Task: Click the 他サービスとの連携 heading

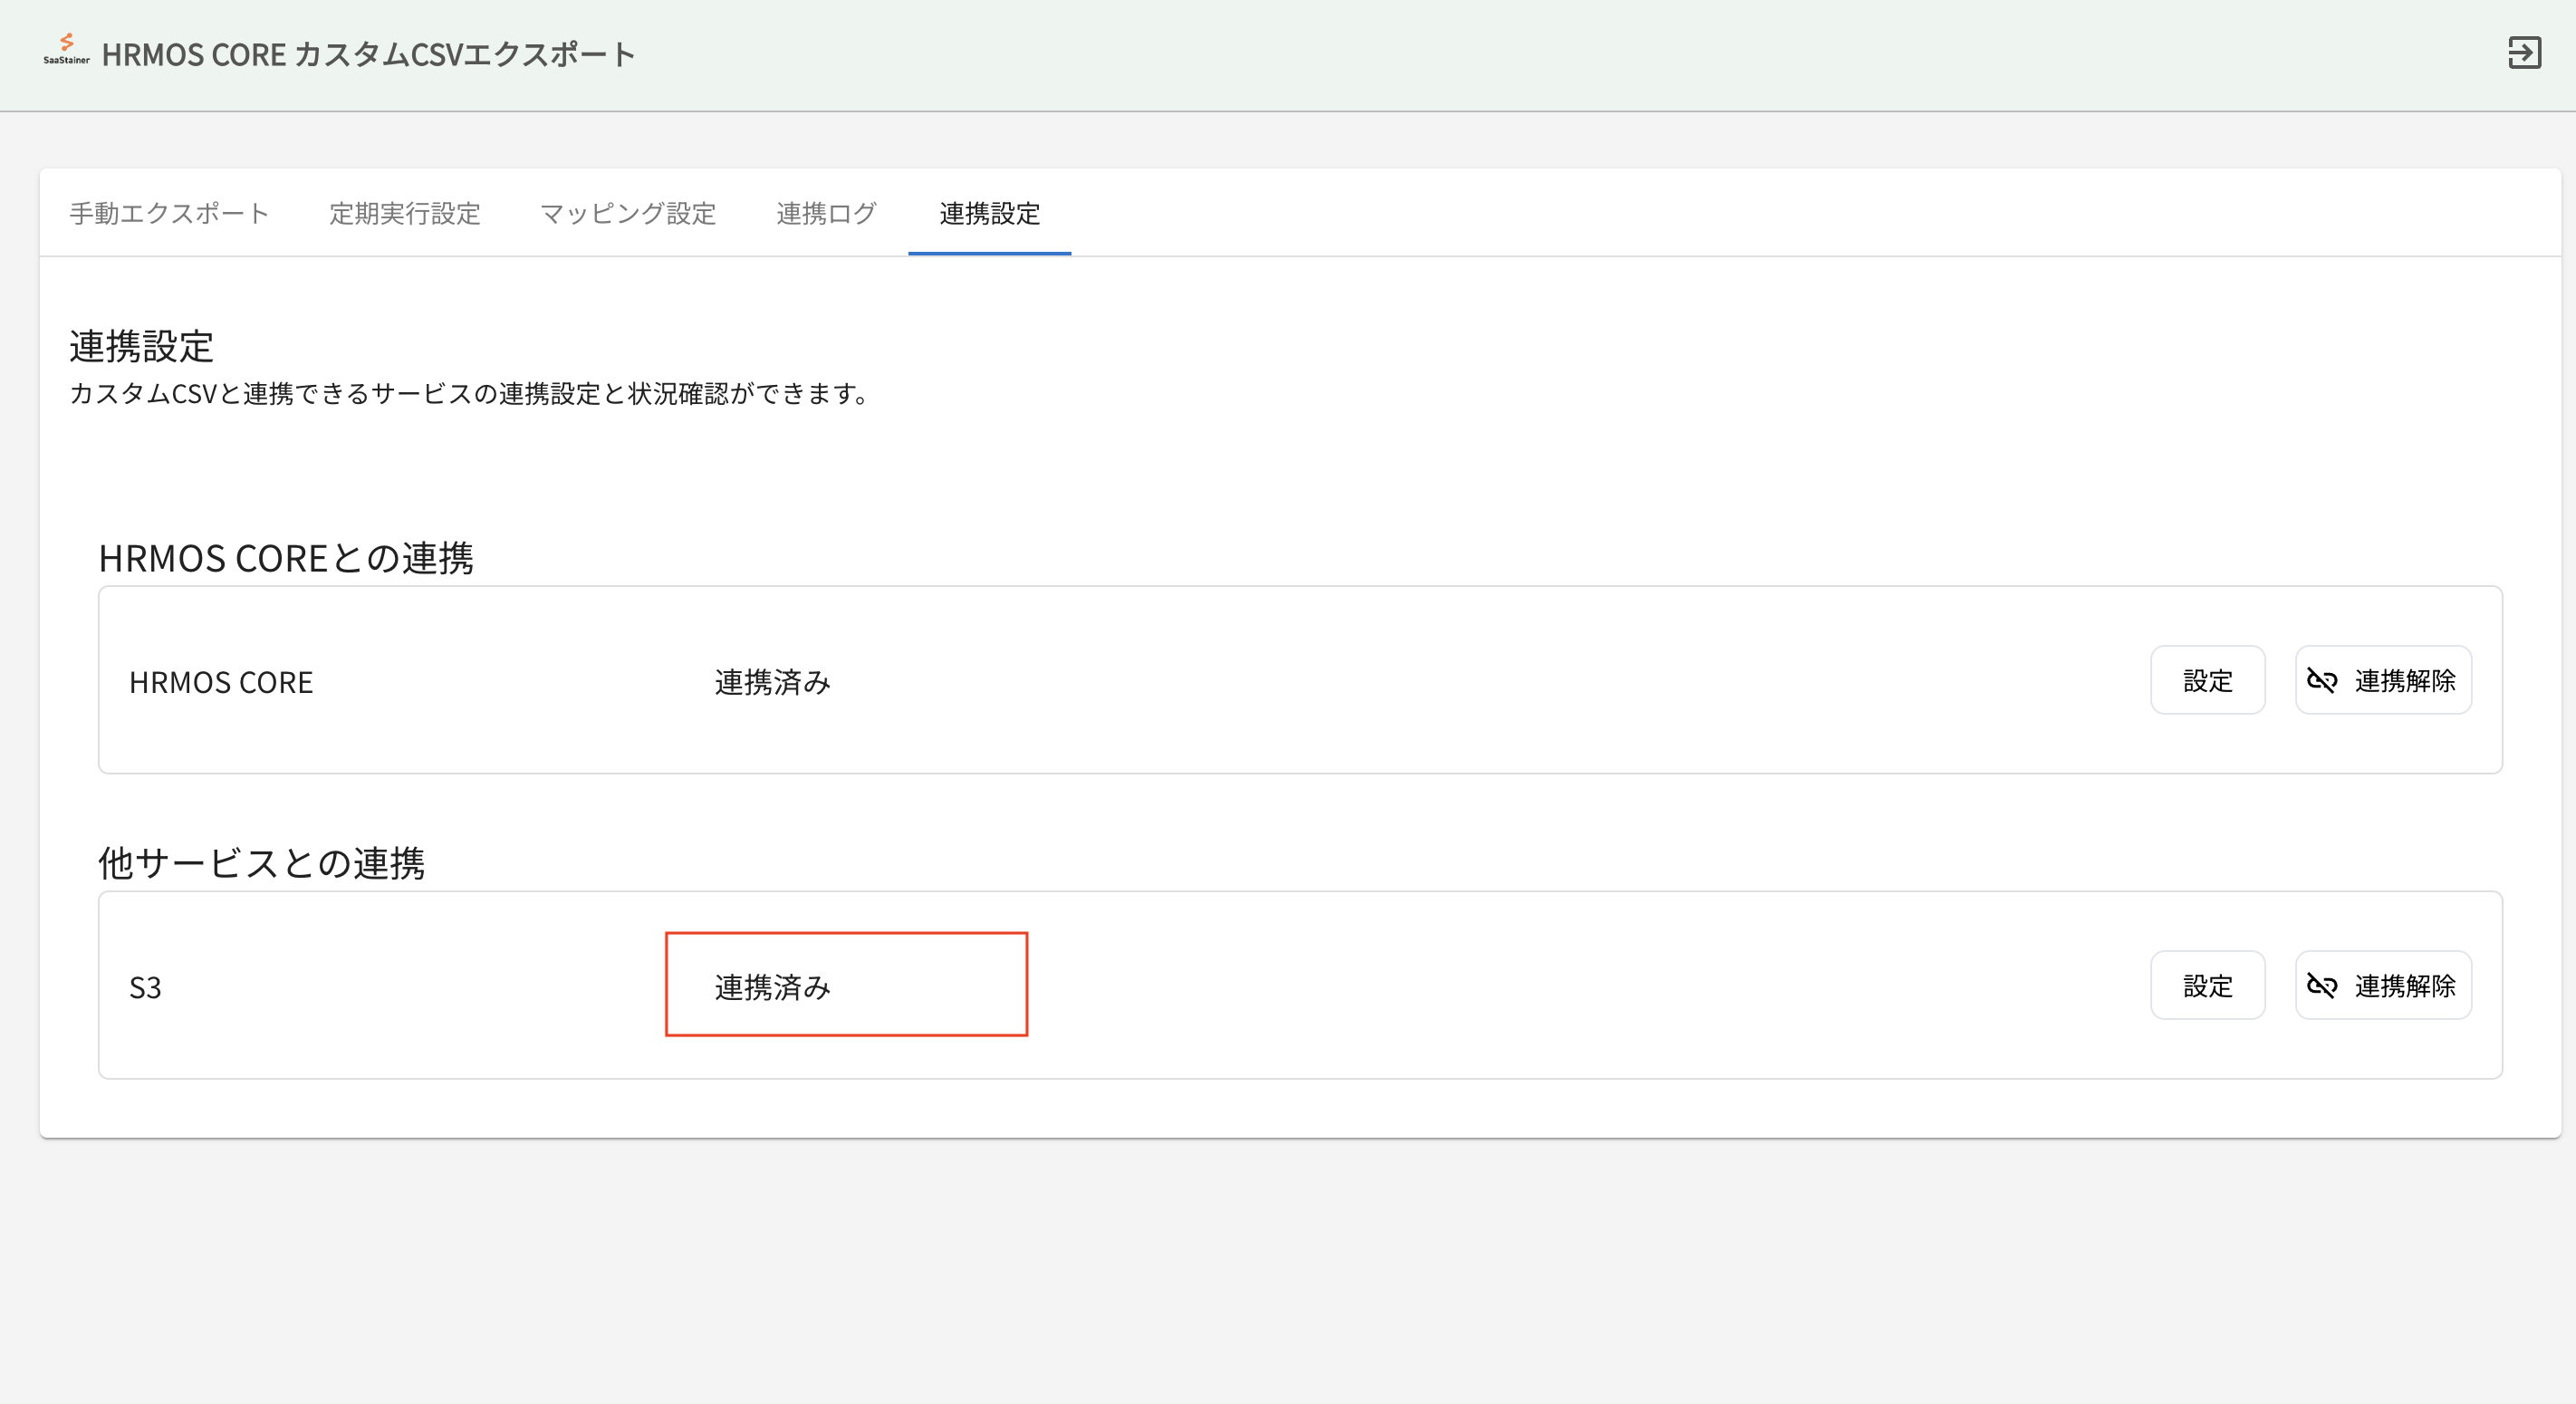Action: (261, 863)
